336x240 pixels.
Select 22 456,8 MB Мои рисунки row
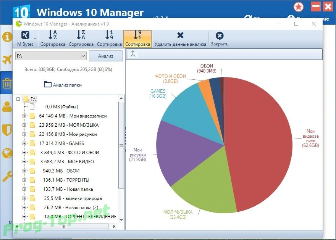[68, 134]
